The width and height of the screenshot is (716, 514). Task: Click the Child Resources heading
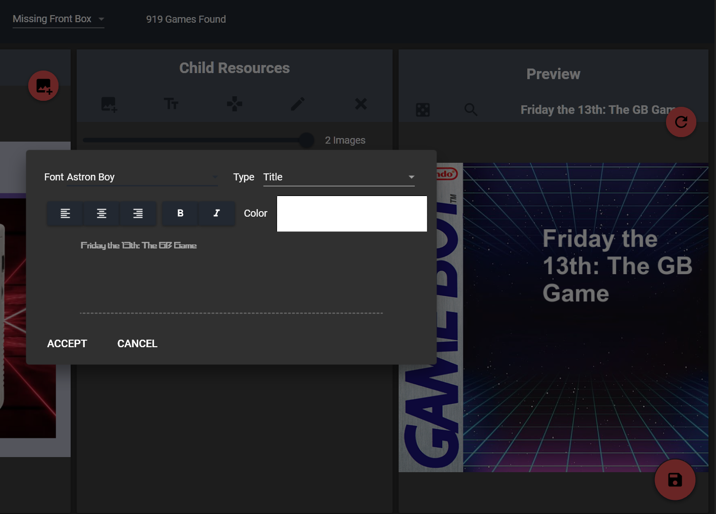[x=235, y=68]
